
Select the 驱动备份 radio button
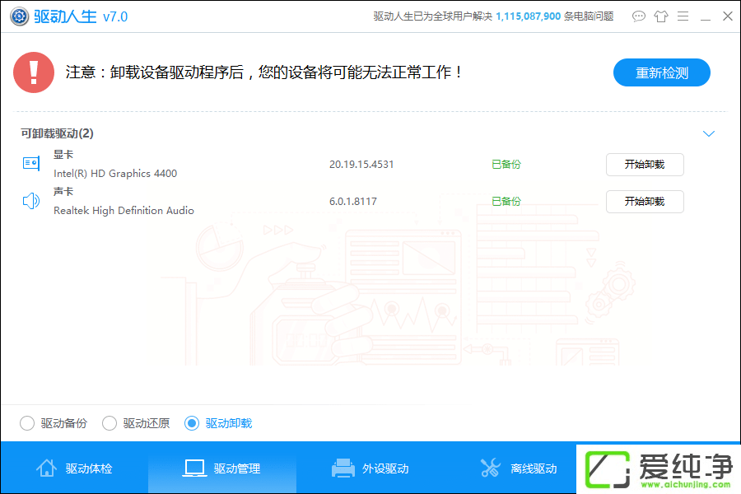tap(26, 422)
